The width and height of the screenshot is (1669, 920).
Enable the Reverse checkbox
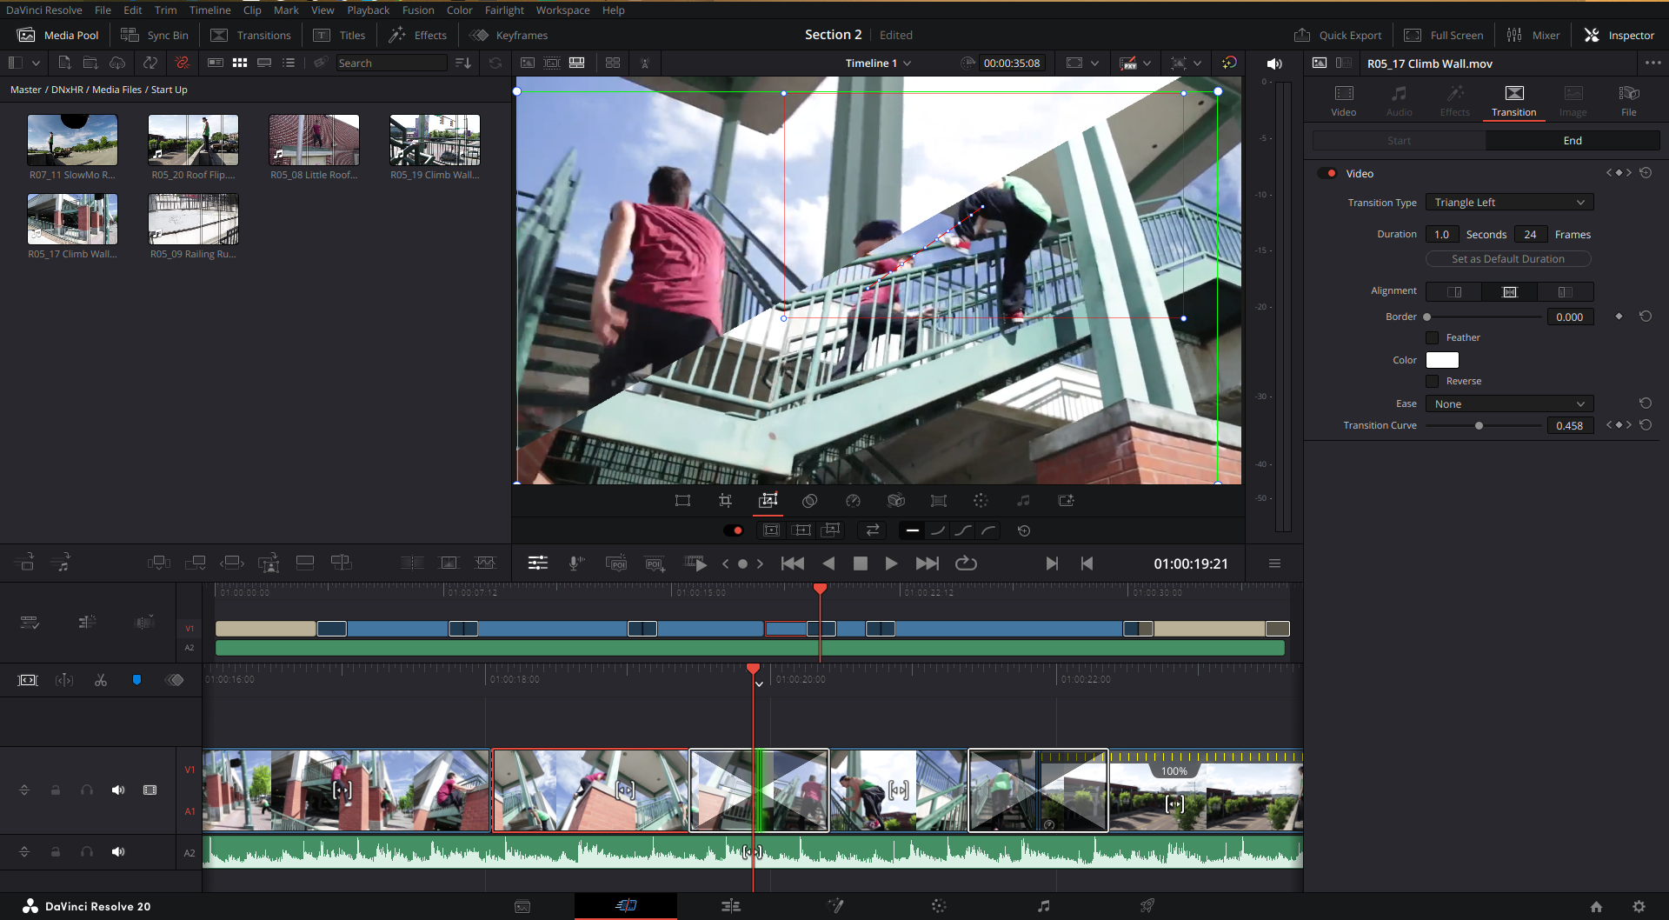[1433, 381]
